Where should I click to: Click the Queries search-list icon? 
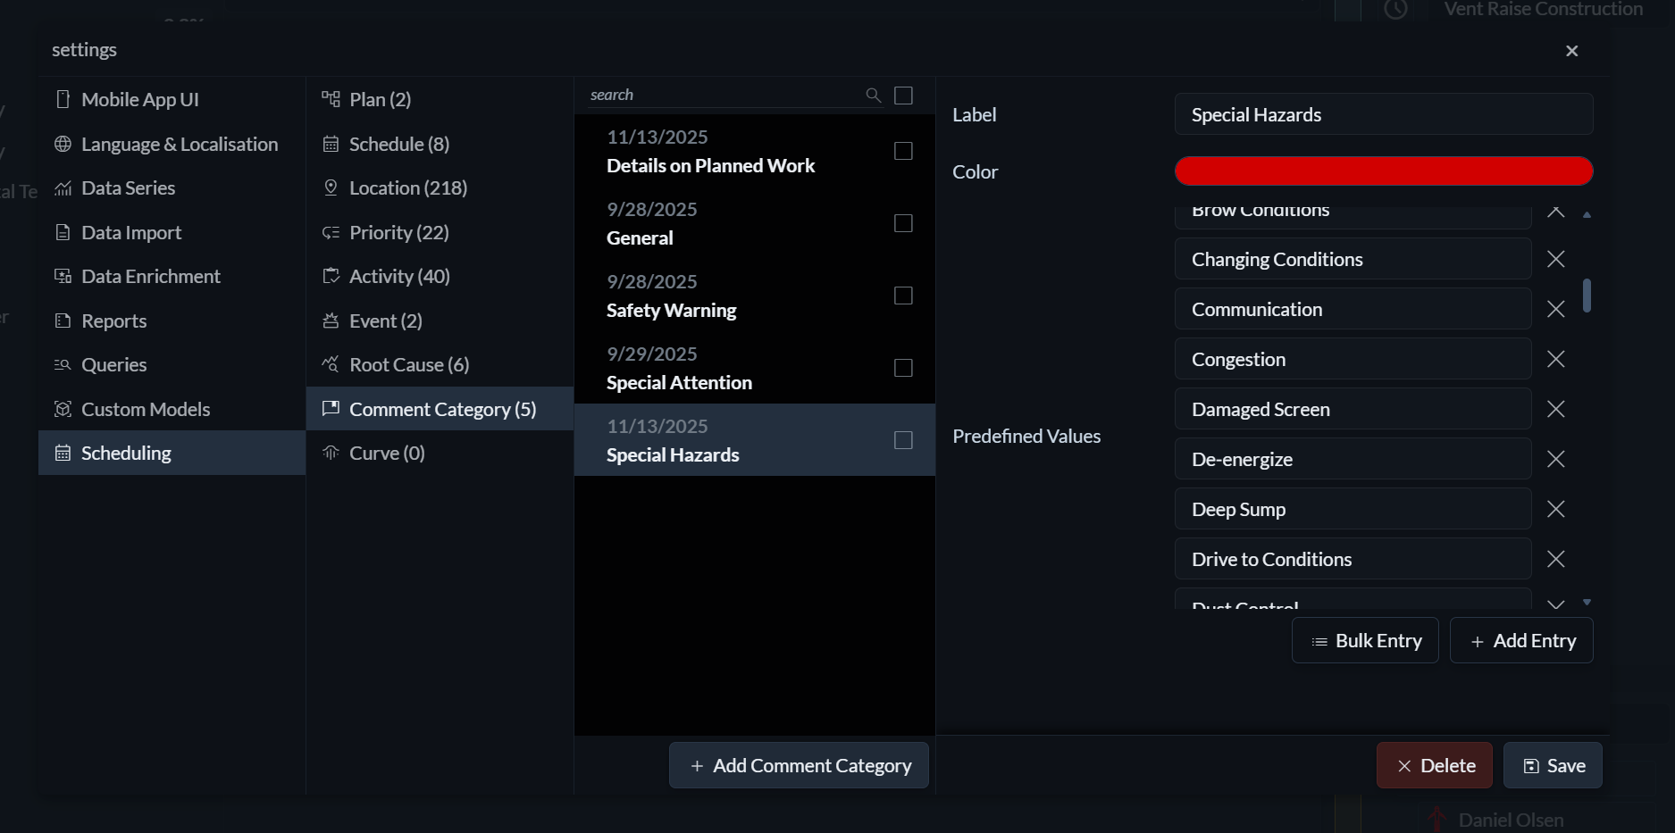point(63,364)
